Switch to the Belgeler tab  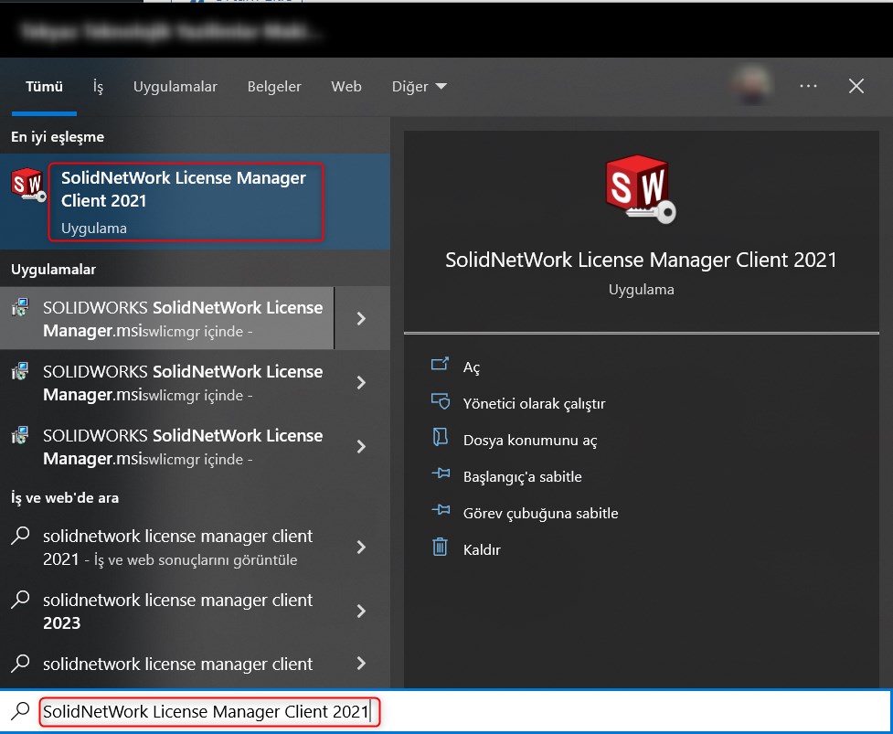(274, 87)
